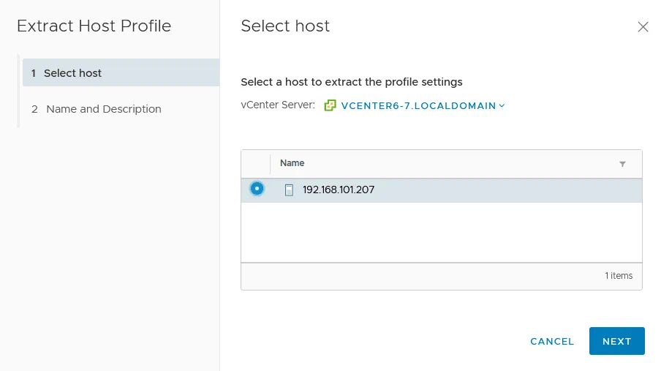This screenshot has height=371, width=661.
Task: Click the green vCenter Server icon
Action: coord(330,105)
